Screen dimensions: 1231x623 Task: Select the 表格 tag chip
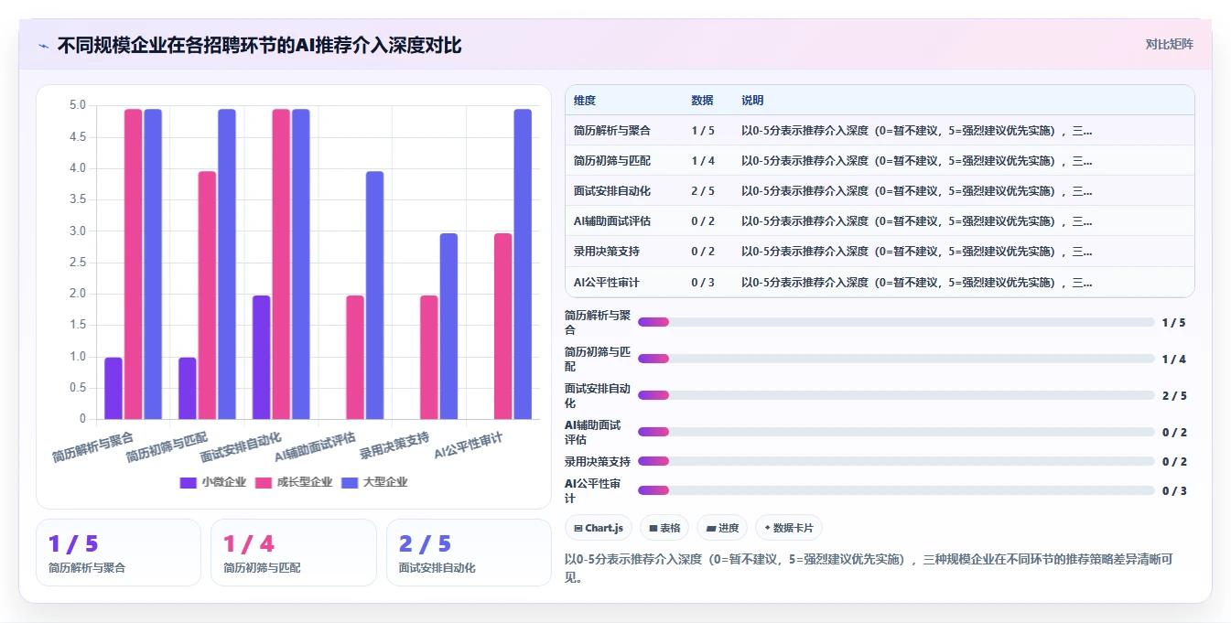click(x=664, y=528)
